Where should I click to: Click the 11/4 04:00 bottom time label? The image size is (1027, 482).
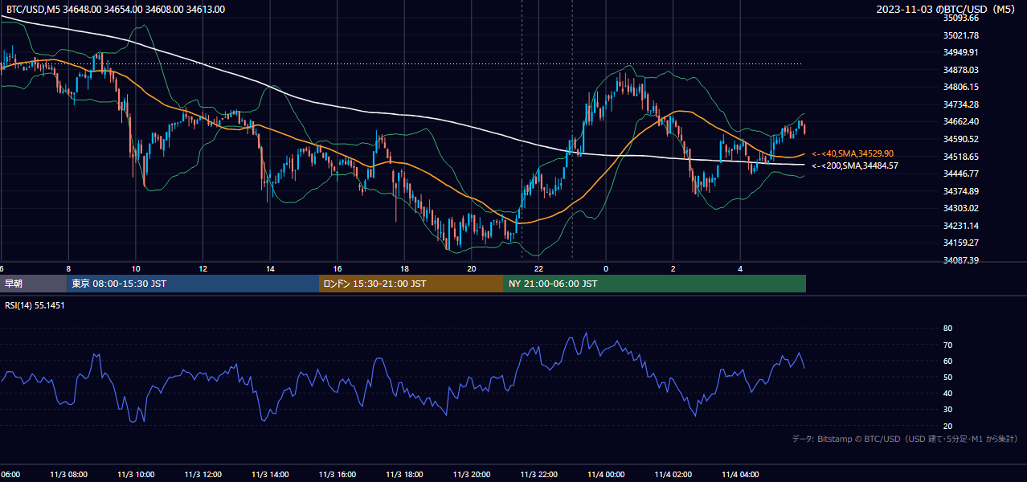[741, 475]
